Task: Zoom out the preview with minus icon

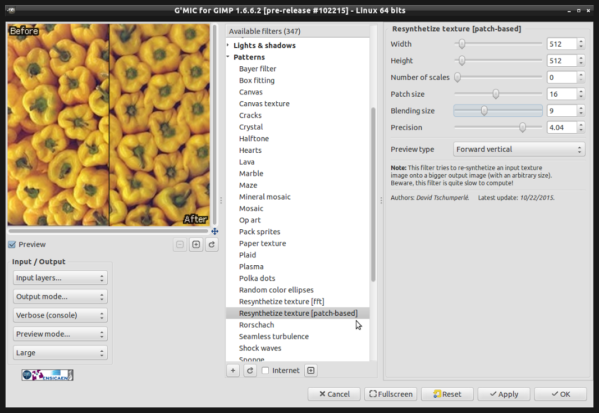Action: pyautogui.click(x=180, y=244)
